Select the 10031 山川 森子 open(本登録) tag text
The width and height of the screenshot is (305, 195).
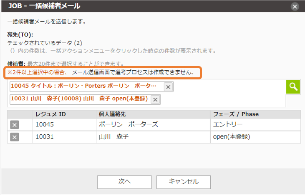[x=79, y=99]
